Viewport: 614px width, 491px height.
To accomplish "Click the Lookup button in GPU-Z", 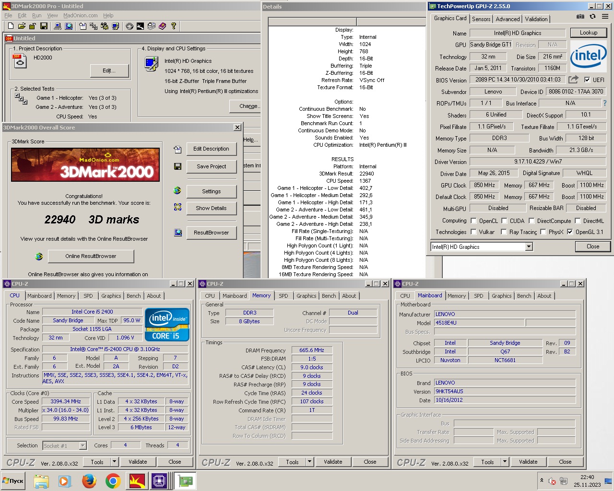I will tap(589, 33).
